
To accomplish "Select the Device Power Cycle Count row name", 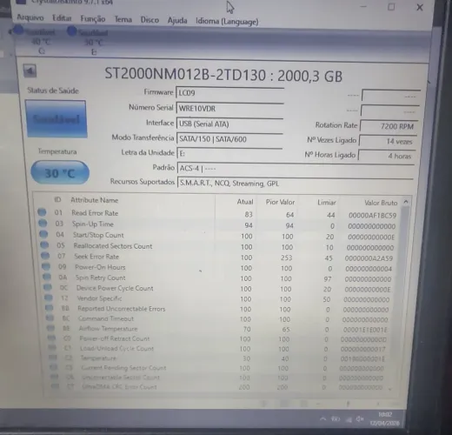I will [115, 288].
